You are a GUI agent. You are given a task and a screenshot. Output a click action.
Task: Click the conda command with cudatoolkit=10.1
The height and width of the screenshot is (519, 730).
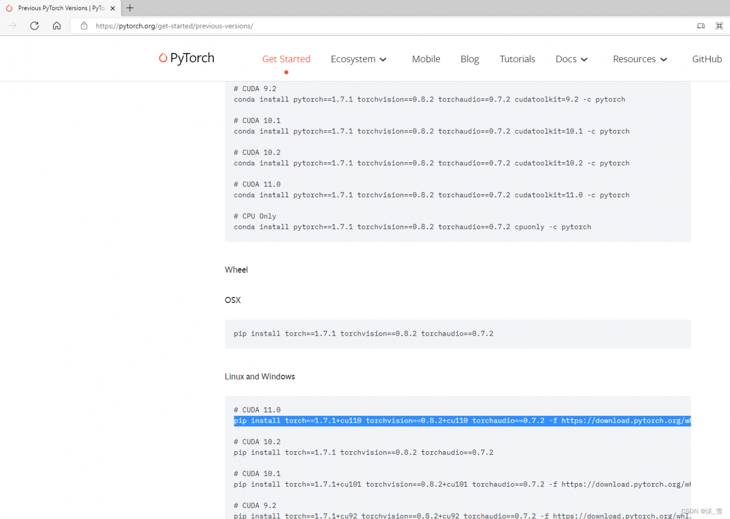(432, 132)
